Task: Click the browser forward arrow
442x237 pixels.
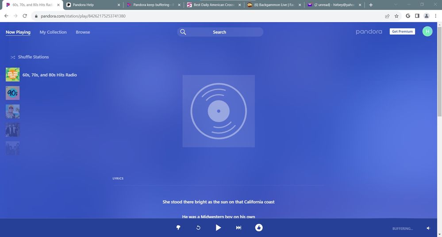Action: coord(15,16)
